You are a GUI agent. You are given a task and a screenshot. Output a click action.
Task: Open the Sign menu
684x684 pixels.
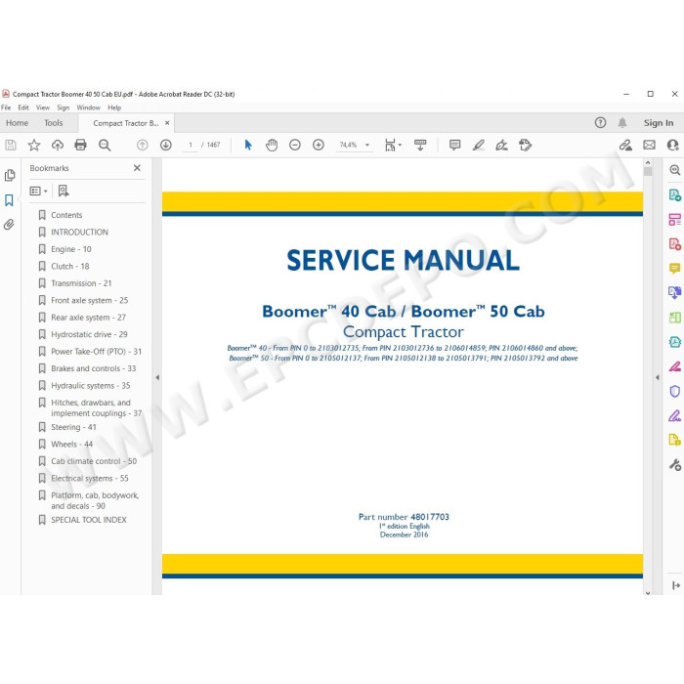[64, 107]
